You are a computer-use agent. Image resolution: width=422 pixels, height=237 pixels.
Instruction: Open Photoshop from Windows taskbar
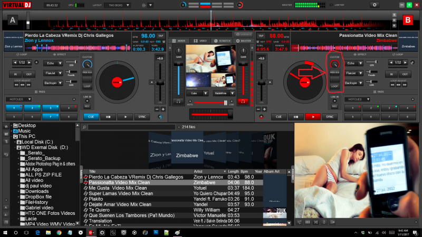pos(156,232)
